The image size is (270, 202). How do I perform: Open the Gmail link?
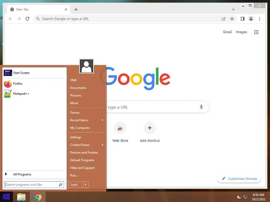[227, 32]
